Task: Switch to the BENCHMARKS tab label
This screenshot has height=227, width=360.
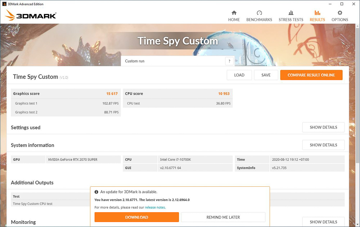Action: click(259, 20)
